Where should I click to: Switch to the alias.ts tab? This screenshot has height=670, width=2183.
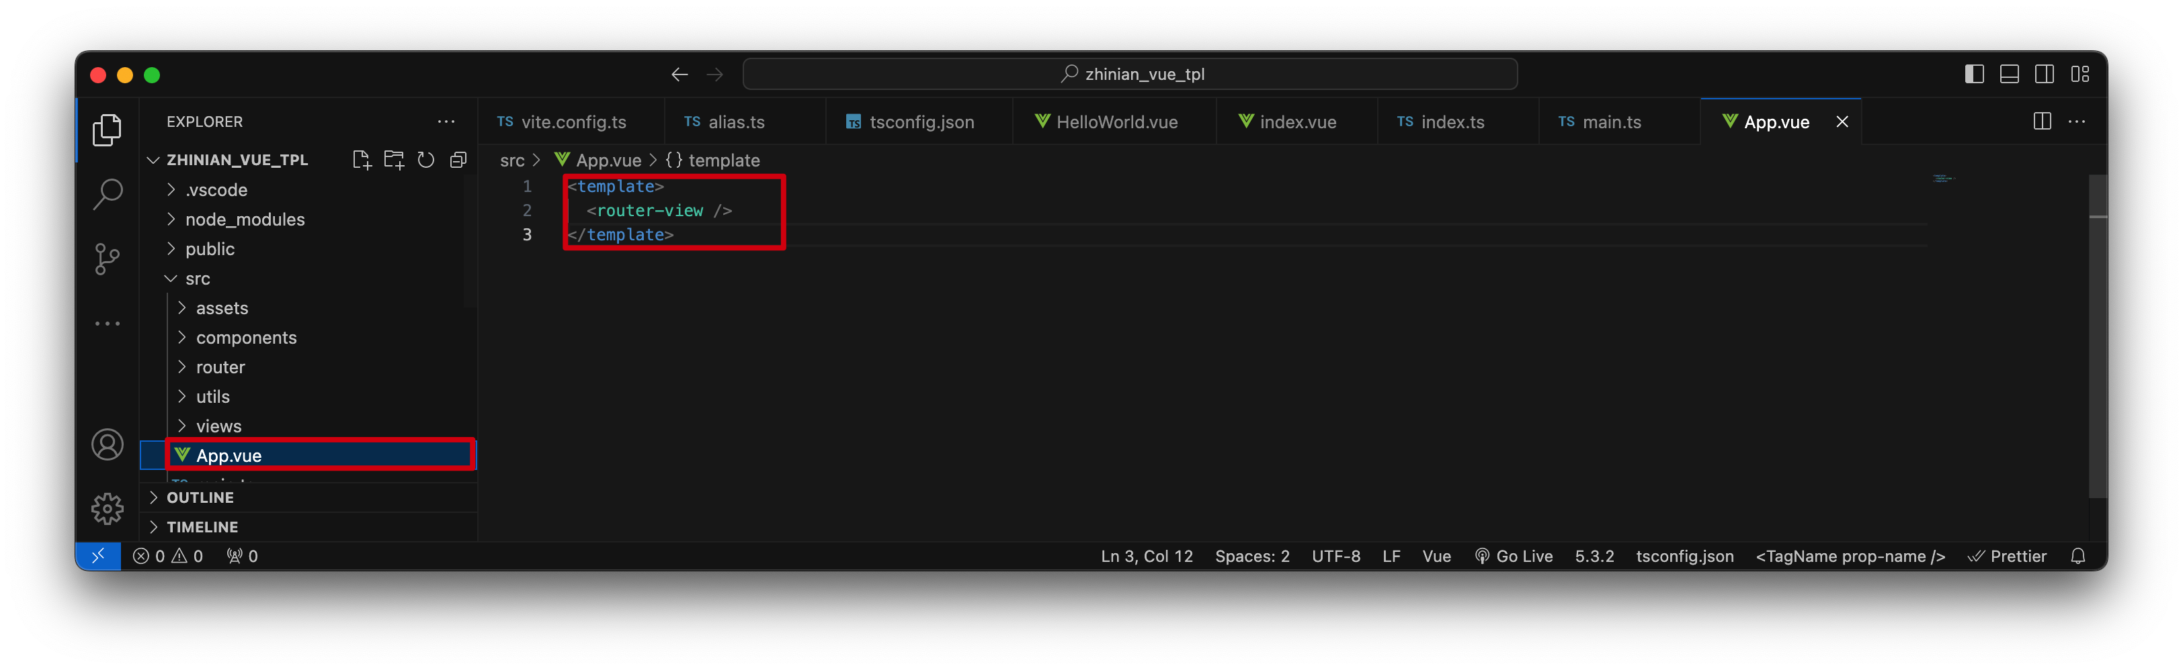tap(744, 122)
